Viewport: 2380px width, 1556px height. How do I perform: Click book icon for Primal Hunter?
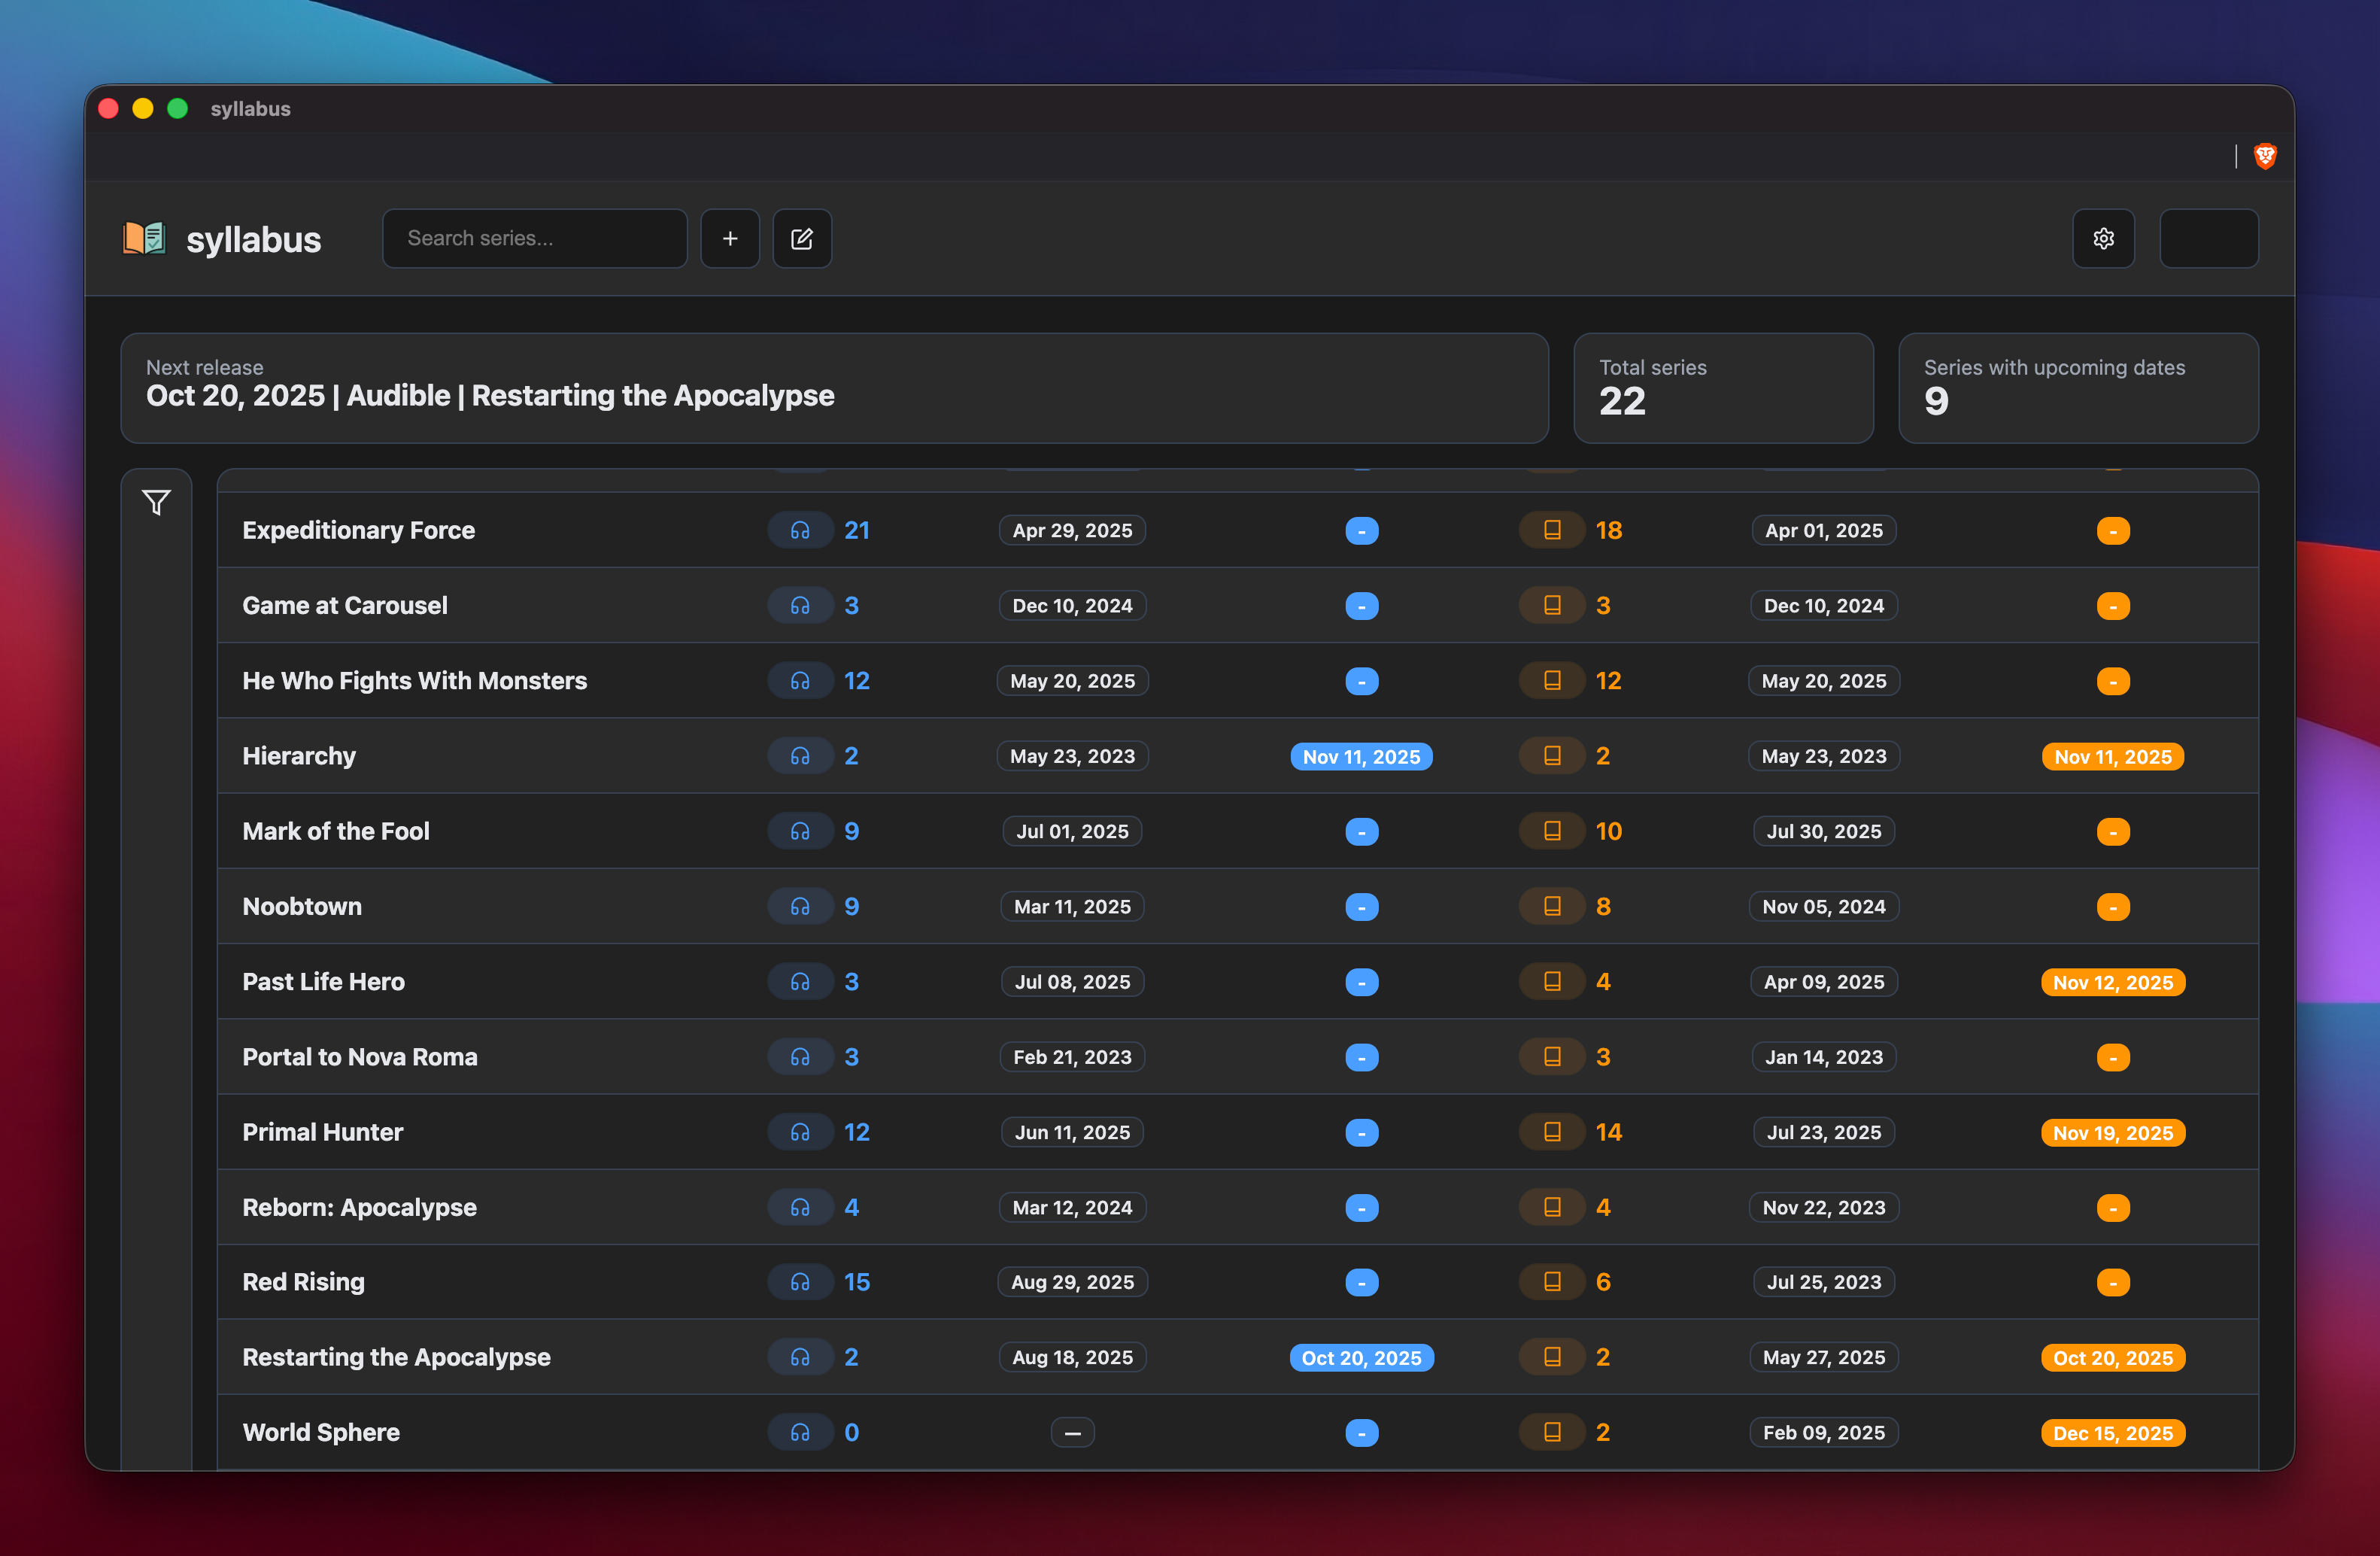click(x=1552, y=1132)
